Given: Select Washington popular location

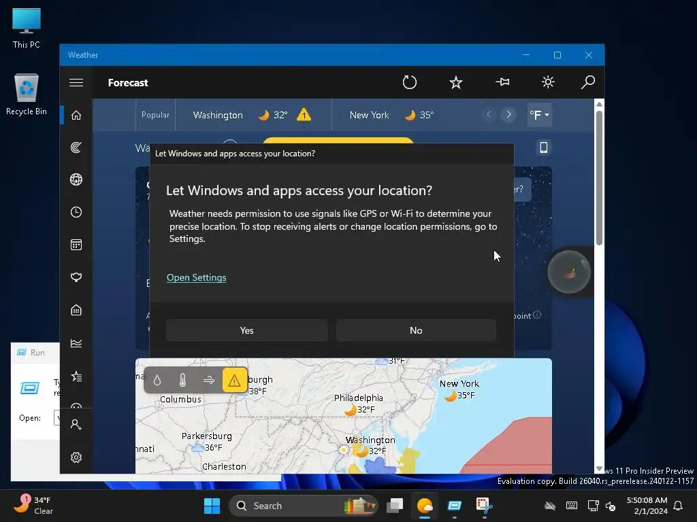Looking at the screenshot, I should tap(218, 115).
